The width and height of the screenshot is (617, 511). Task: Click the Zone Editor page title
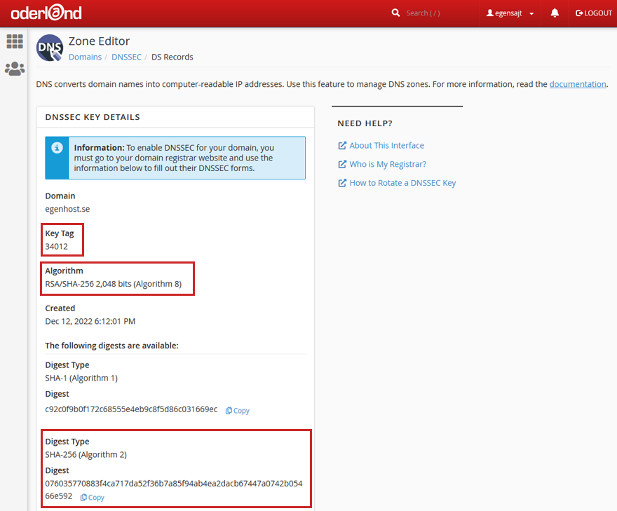pos(99,41)
